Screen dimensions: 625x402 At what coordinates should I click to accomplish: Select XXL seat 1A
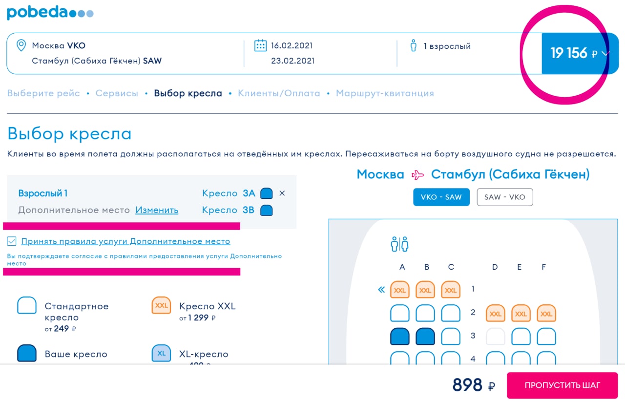tap(400, 290)
